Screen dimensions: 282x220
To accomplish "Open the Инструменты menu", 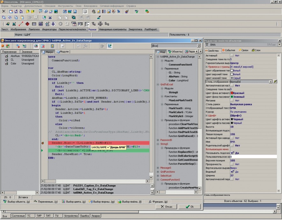I will pyautogui.click(x=65, y=6).
